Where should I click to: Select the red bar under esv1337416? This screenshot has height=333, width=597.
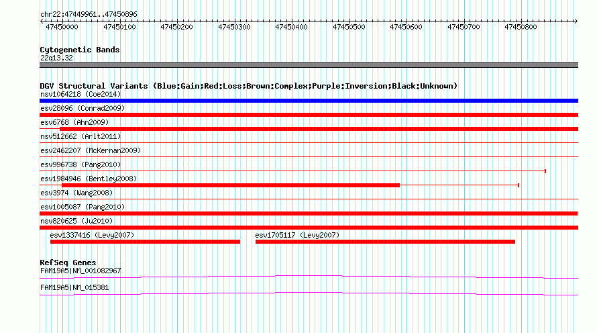(x=145, y=242)
